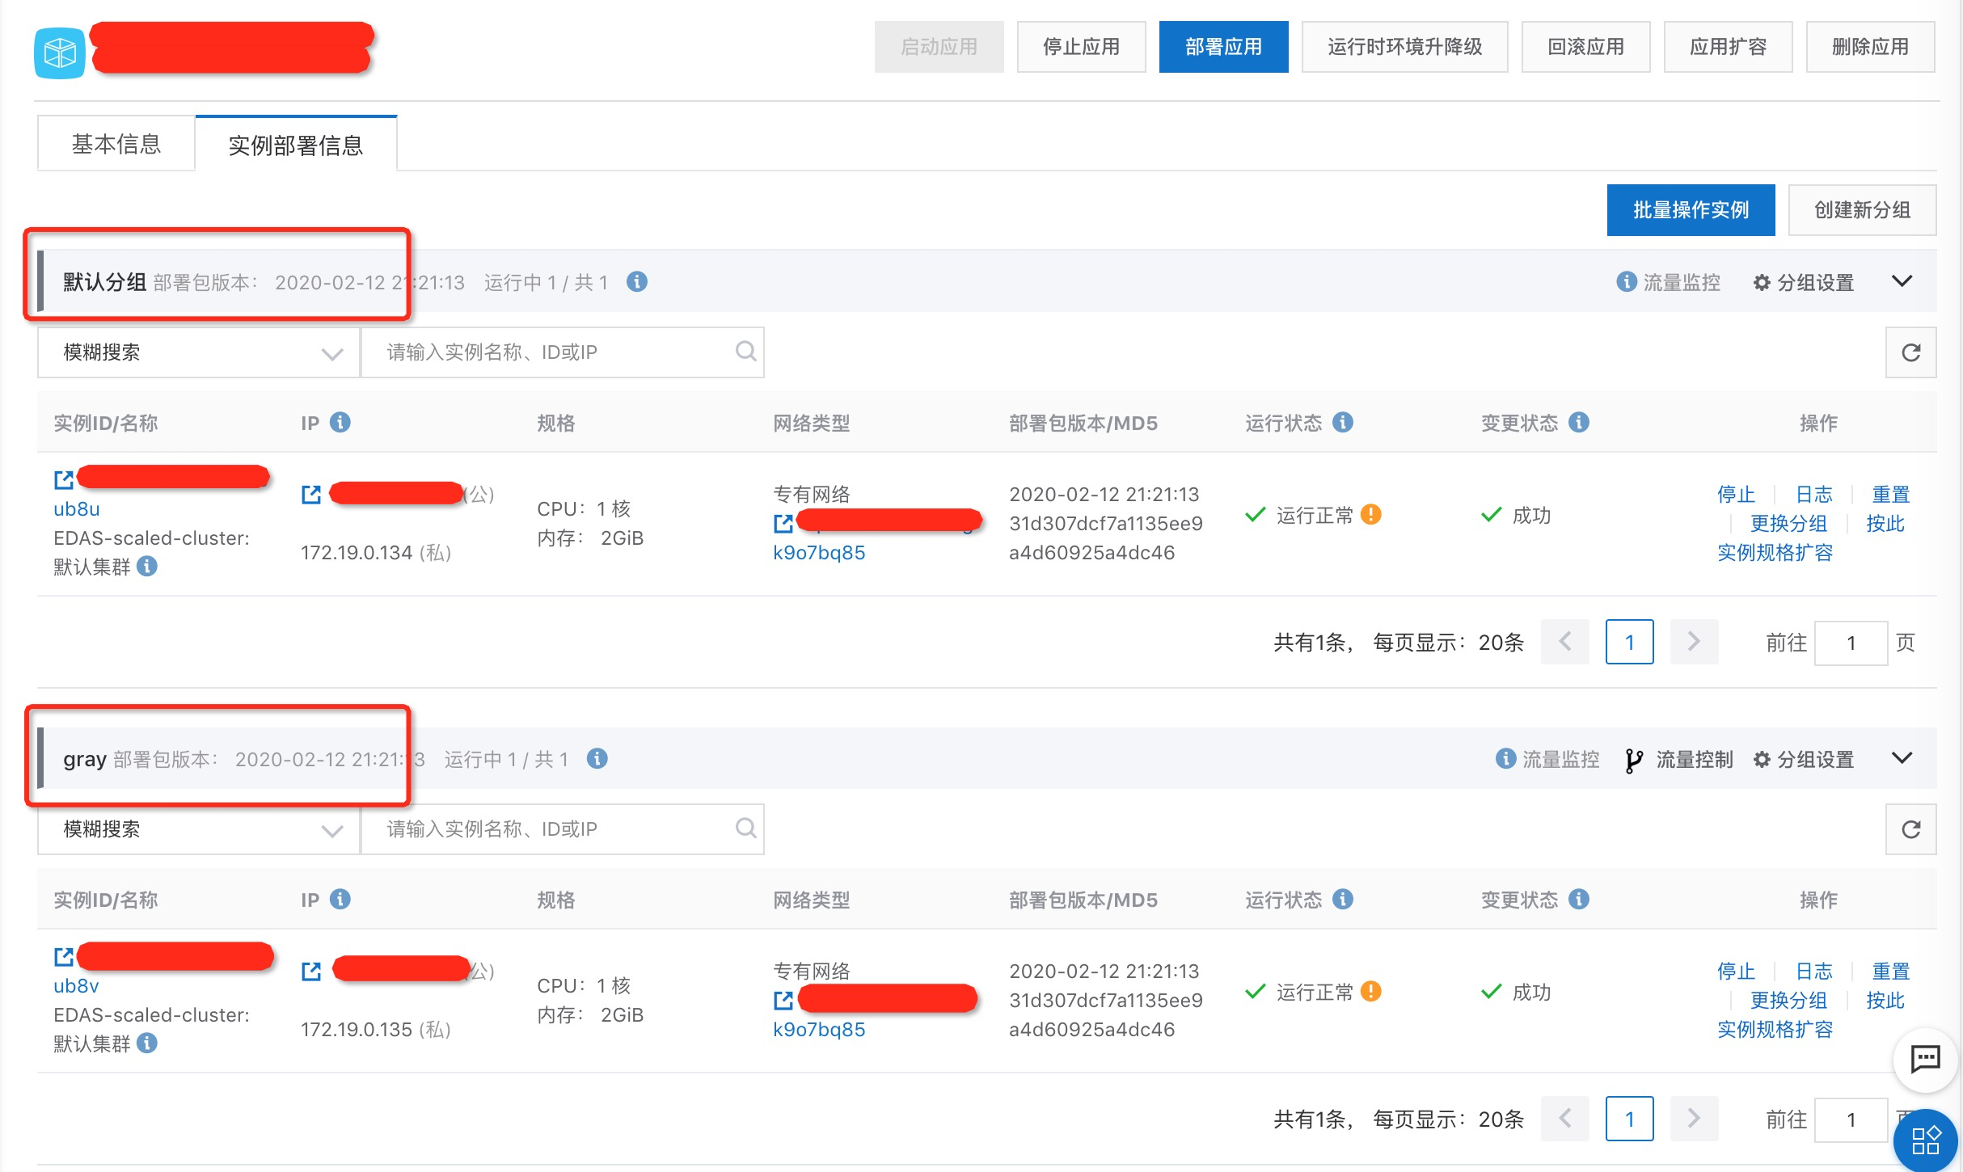Collapse the 默认分组 group with chevron
This screenshot has height=1172, width=1963.
tap(1902, 281)
